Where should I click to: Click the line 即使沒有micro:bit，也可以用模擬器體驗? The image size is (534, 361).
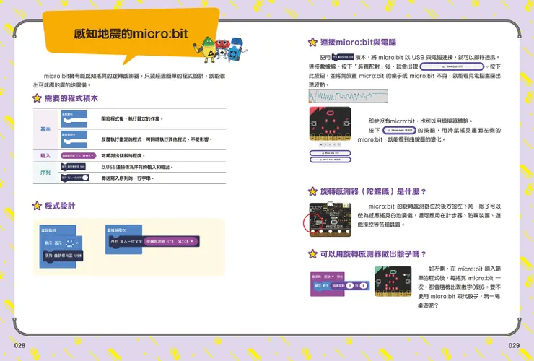click(x=421, y=121)
